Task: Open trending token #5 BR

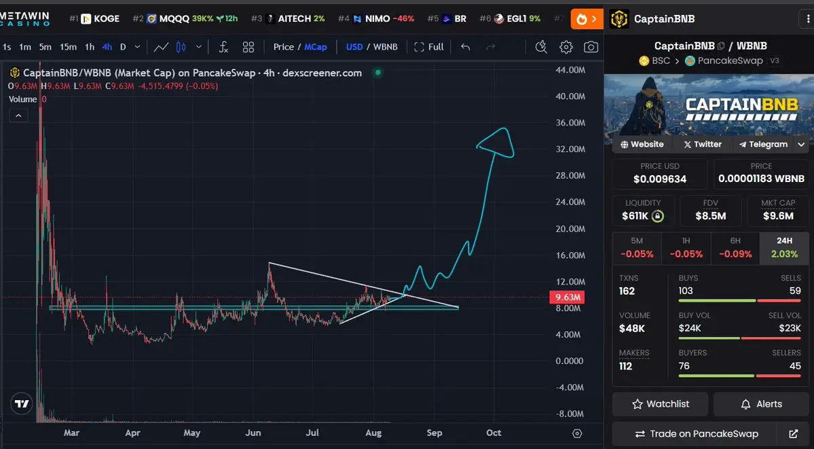Action: [x=447, y=19]
